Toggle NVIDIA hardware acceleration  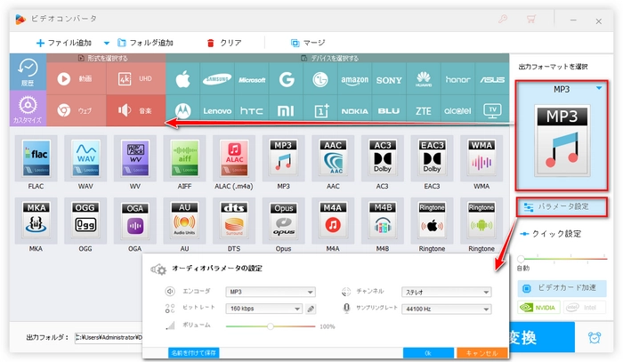pos(539,308)
